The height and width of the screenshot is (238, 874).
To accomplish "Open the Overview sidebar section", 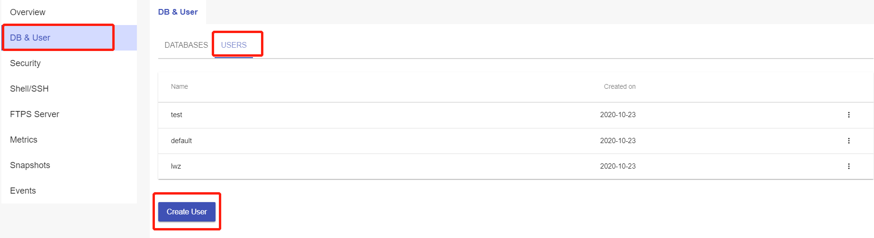I will point(27,12).
